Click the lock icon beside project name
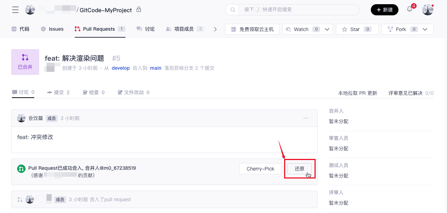 click(139, 9)
